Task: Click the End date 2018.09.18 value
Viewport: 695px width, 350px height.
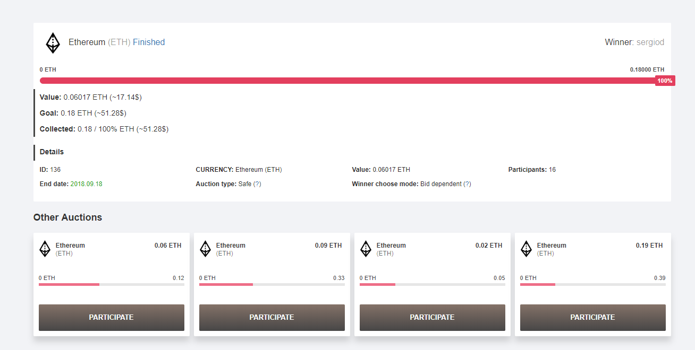Action: coord(87,184)
